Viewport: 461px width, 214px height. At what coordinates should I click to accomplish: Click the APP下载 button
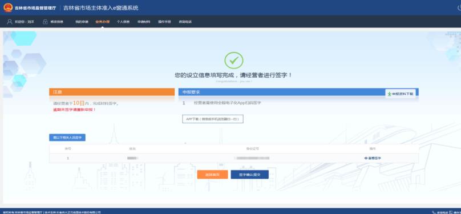213,119
